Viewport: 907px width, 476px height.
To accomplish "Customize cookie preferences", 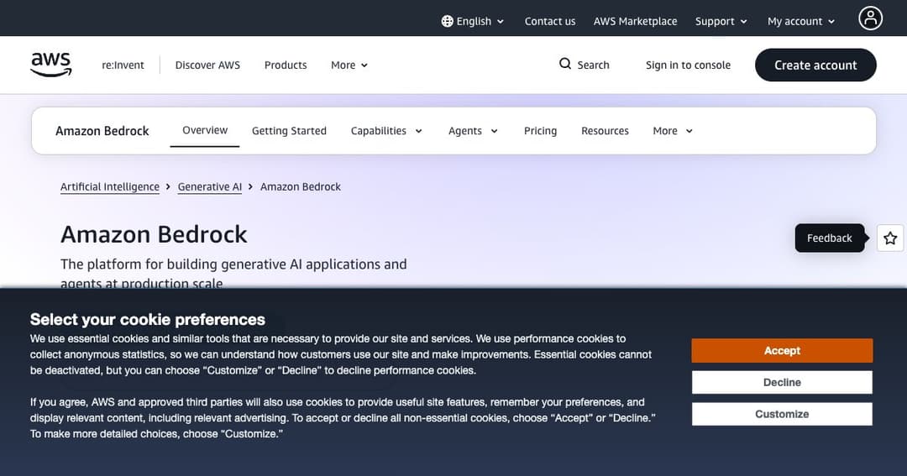I will (x=782, y=414).
